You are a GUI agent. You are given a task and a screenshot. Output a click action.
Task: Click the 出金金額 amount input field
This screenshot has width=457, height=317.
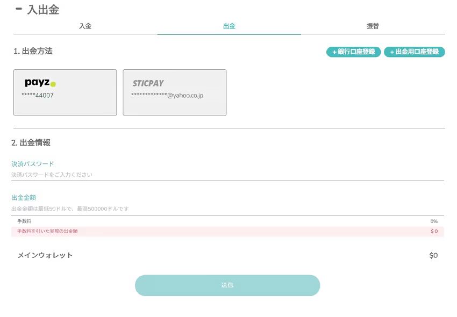[x=227, y=208]
